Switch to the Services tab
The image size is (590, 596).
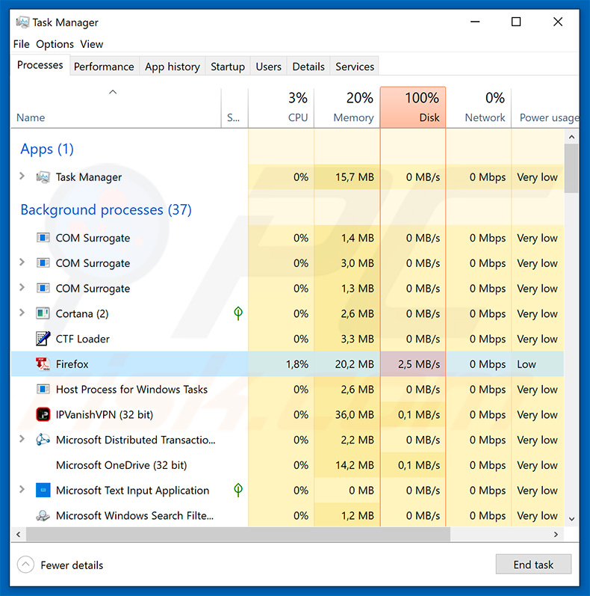pyautogui.click(x=355, y=67)
